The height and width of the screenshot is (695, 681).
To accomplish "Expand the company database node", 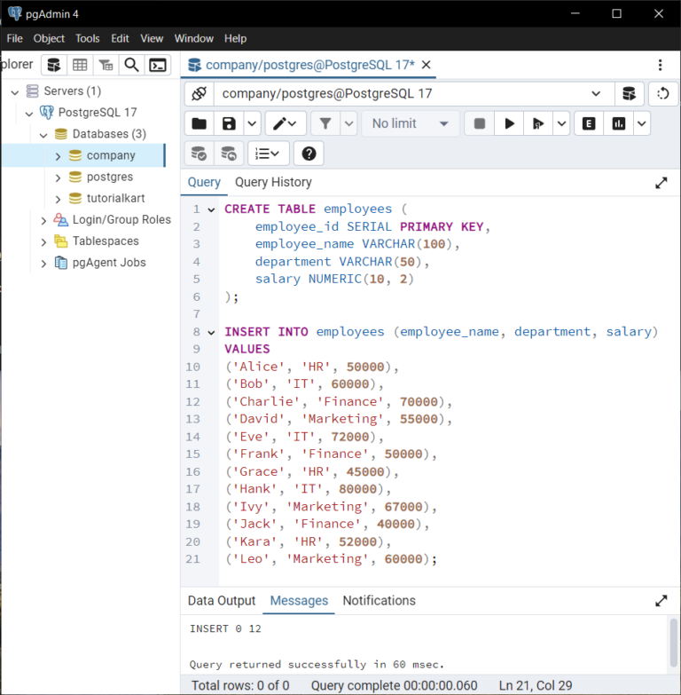I will (58, 156).
